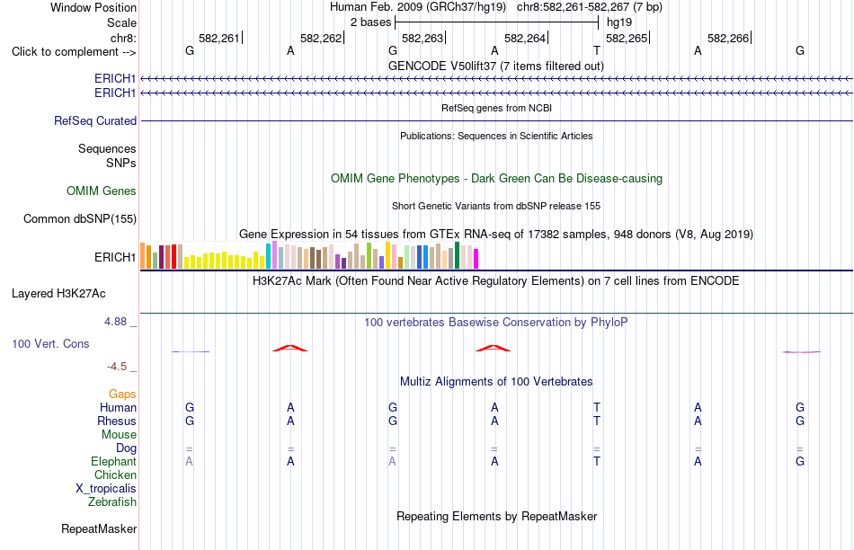Click the T base in the Elephant row

click(596, 461)
